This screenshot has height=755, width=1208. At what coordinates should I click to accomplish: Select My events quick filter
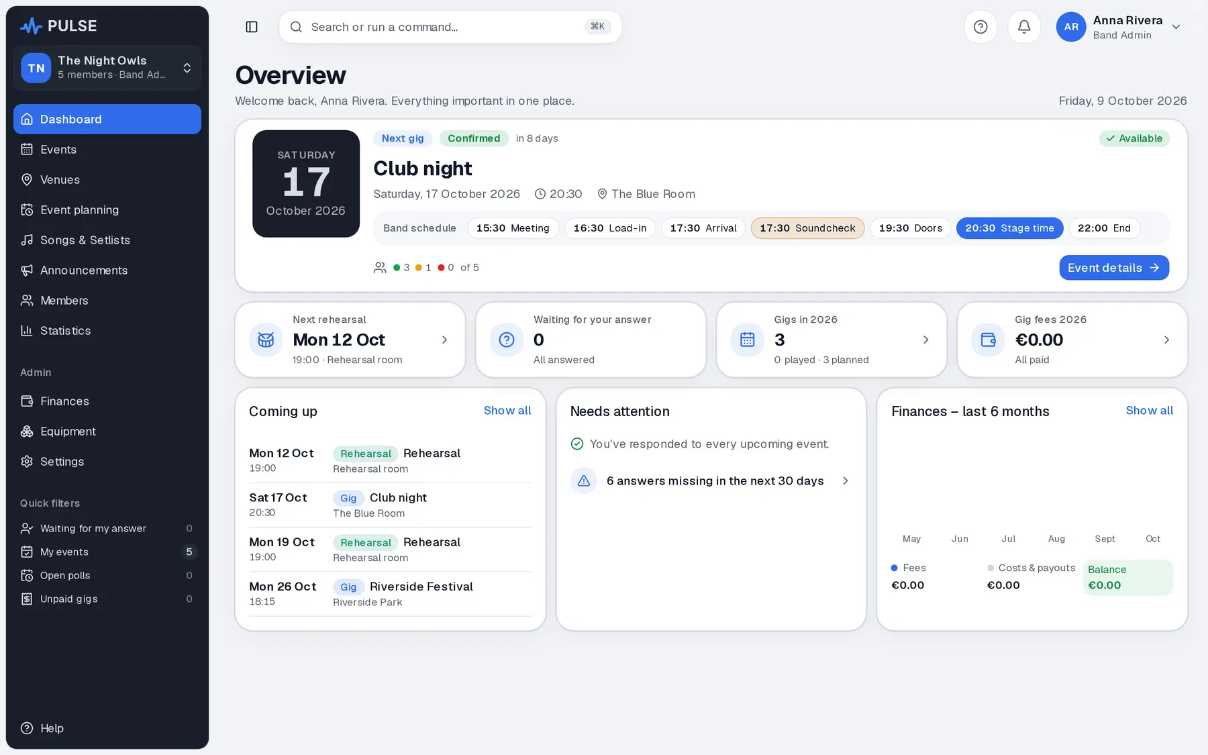107,552
